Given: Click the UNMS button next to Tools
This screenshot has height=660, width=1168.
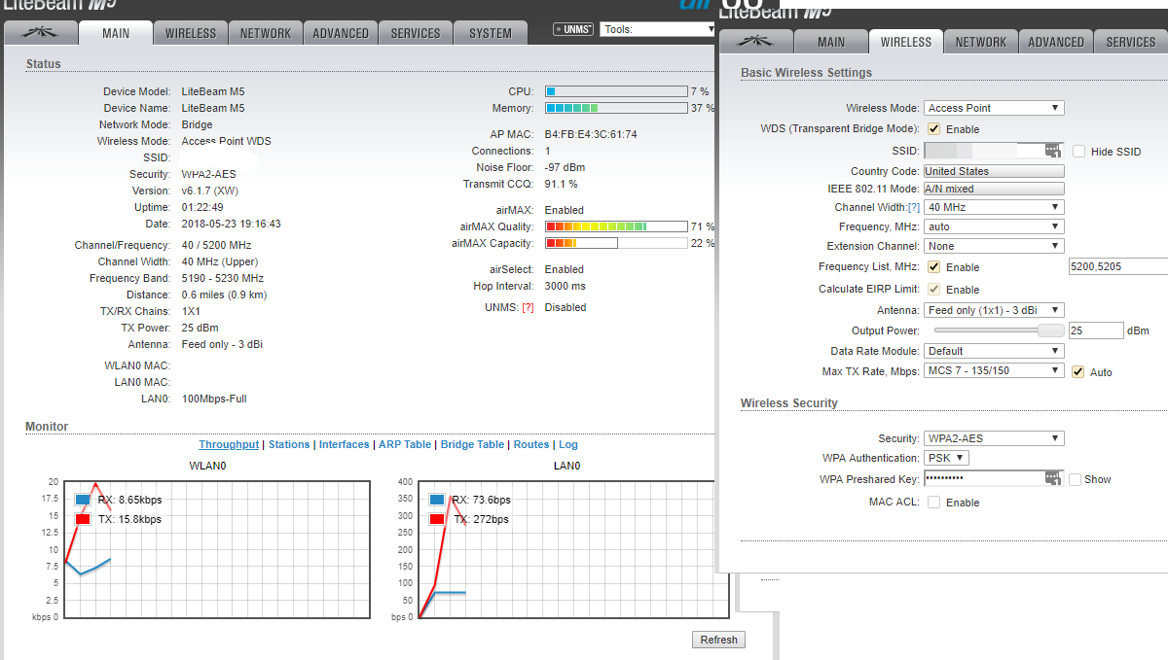Looking at the screenshot, I should tap(573, 29).
